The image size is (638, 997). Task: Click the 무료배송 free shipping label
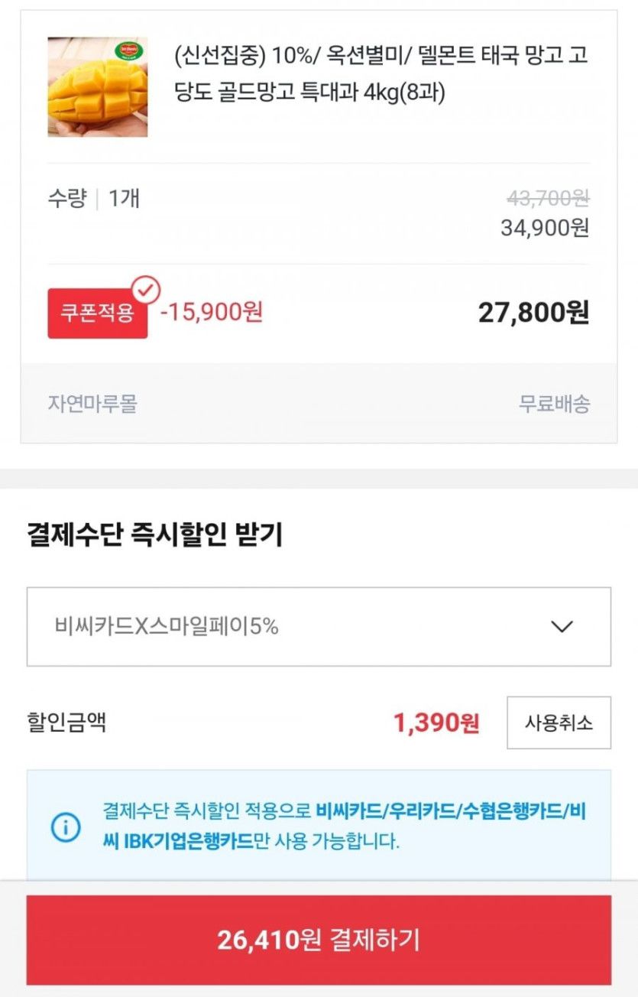tap(554, 404)
